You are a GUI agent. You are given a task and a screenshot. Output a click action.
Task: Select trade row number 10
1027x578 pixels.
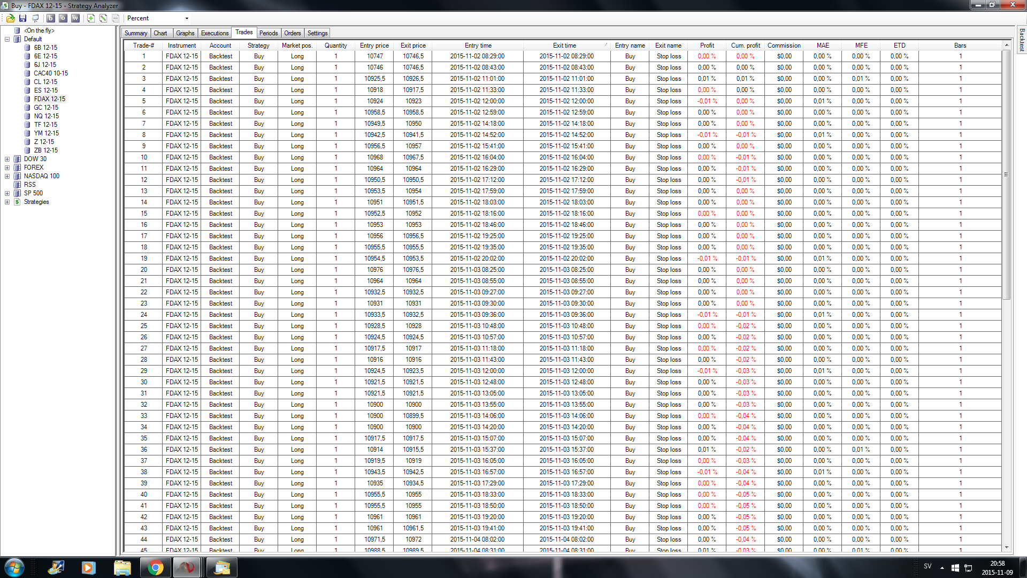(x=144, y=157)
